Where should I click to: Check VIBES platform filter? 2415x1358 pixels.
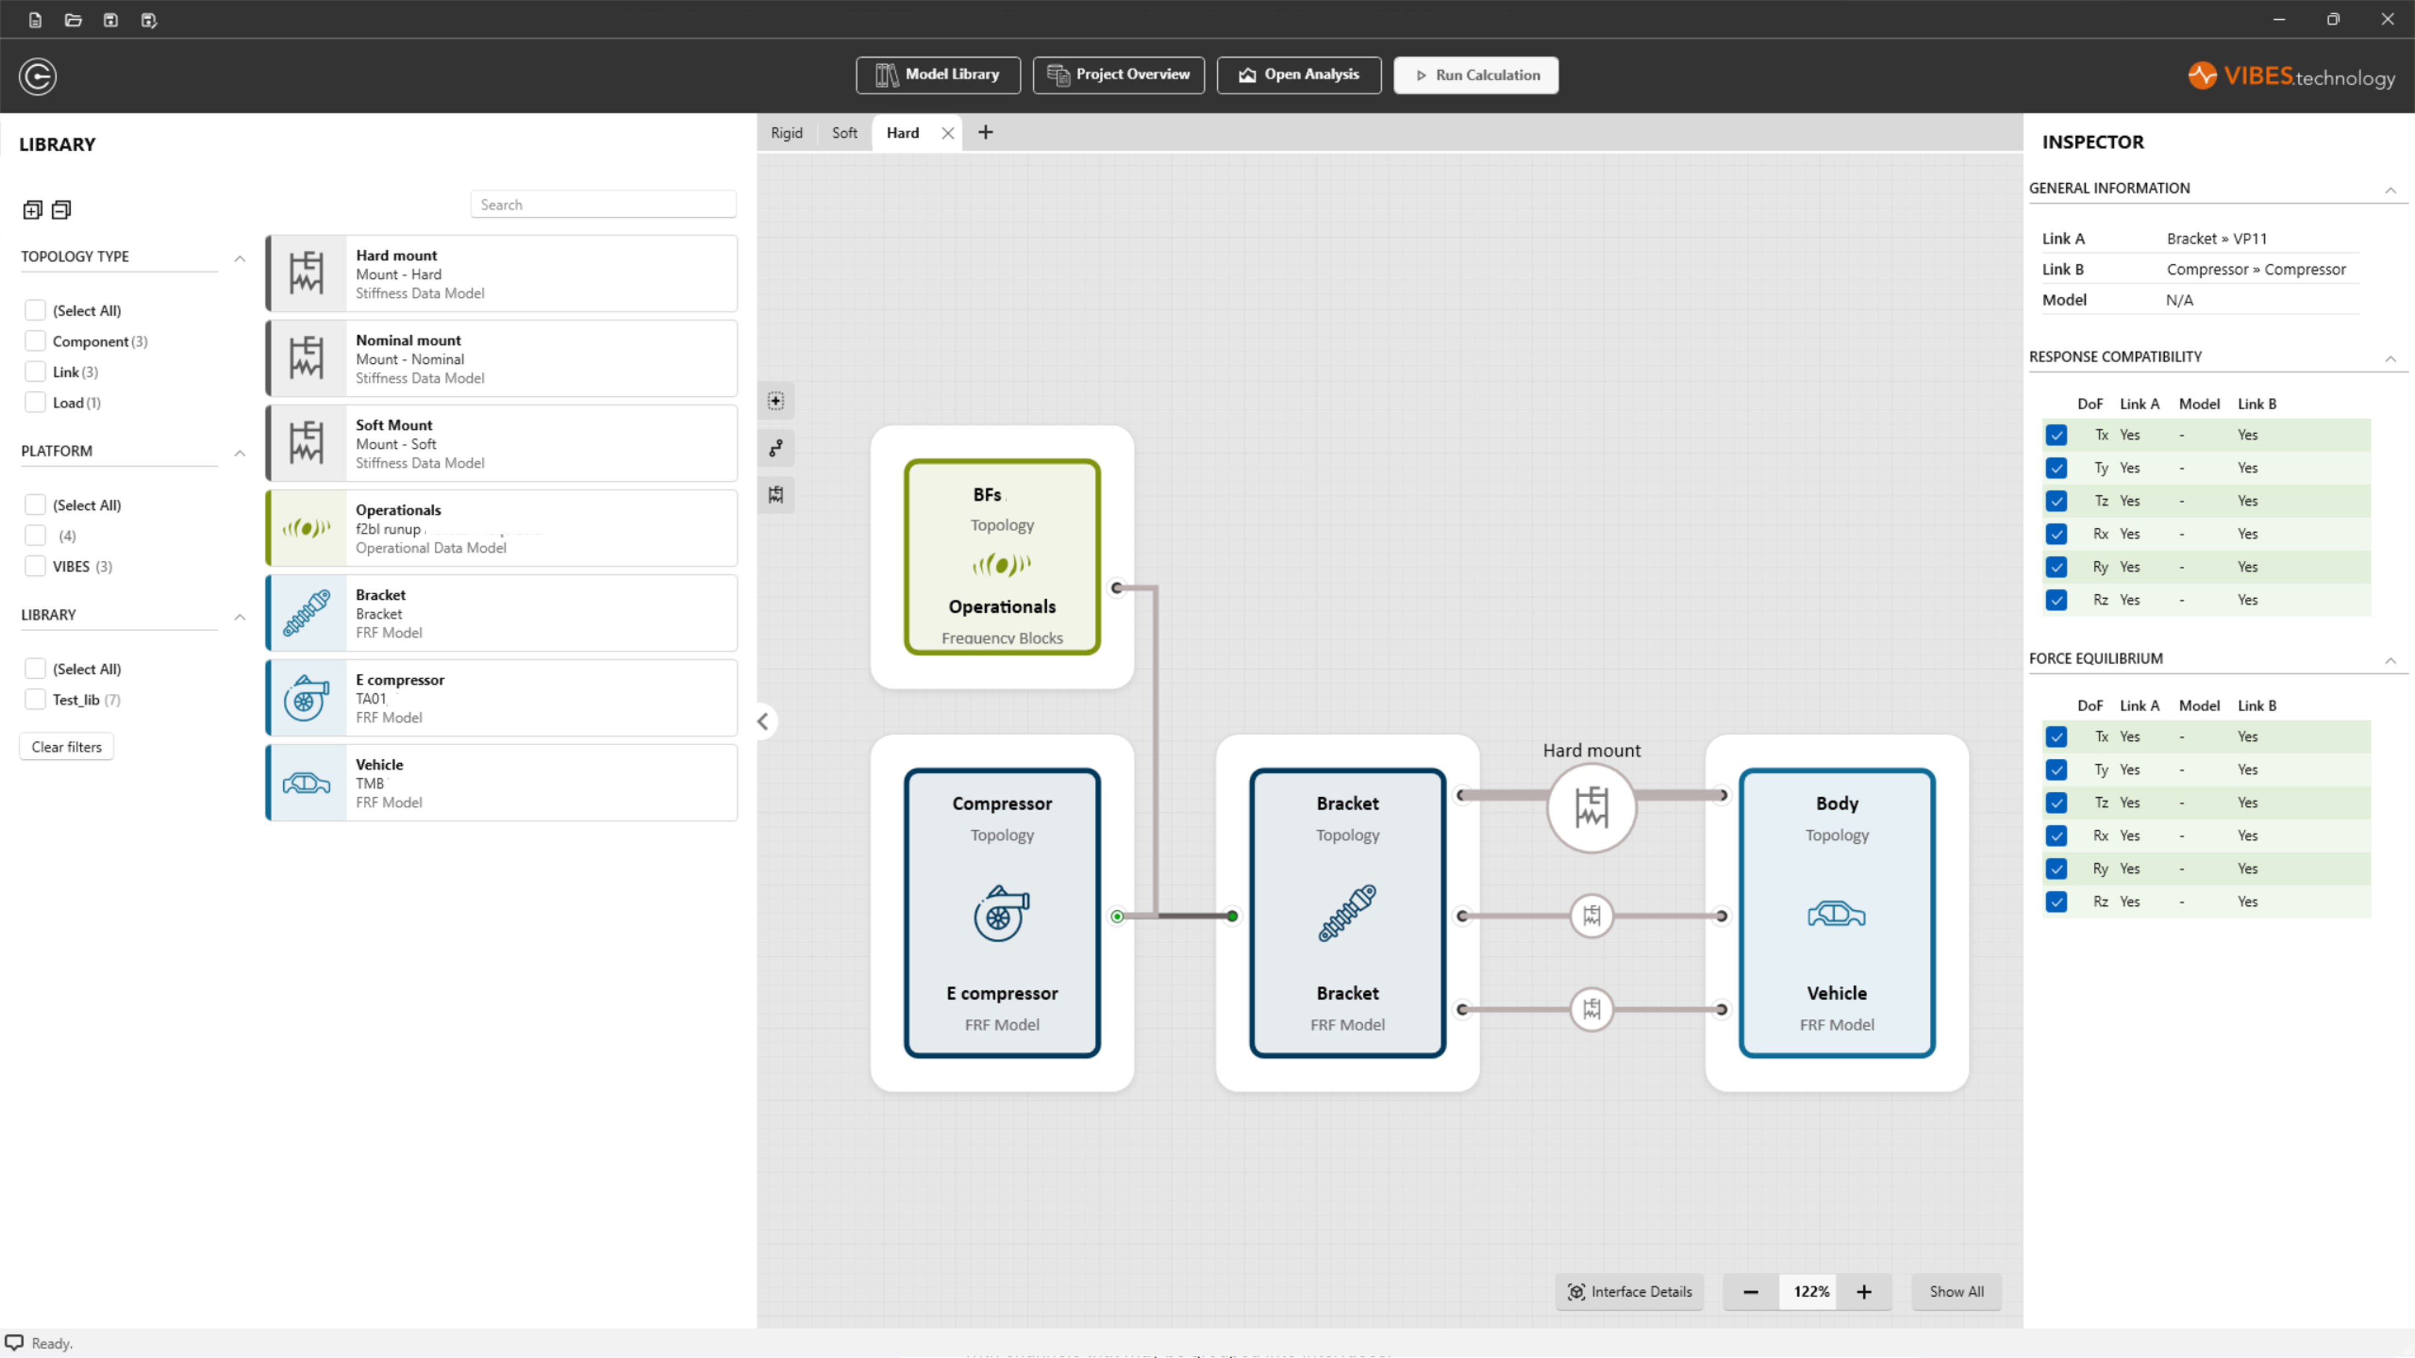click(36, 566)
